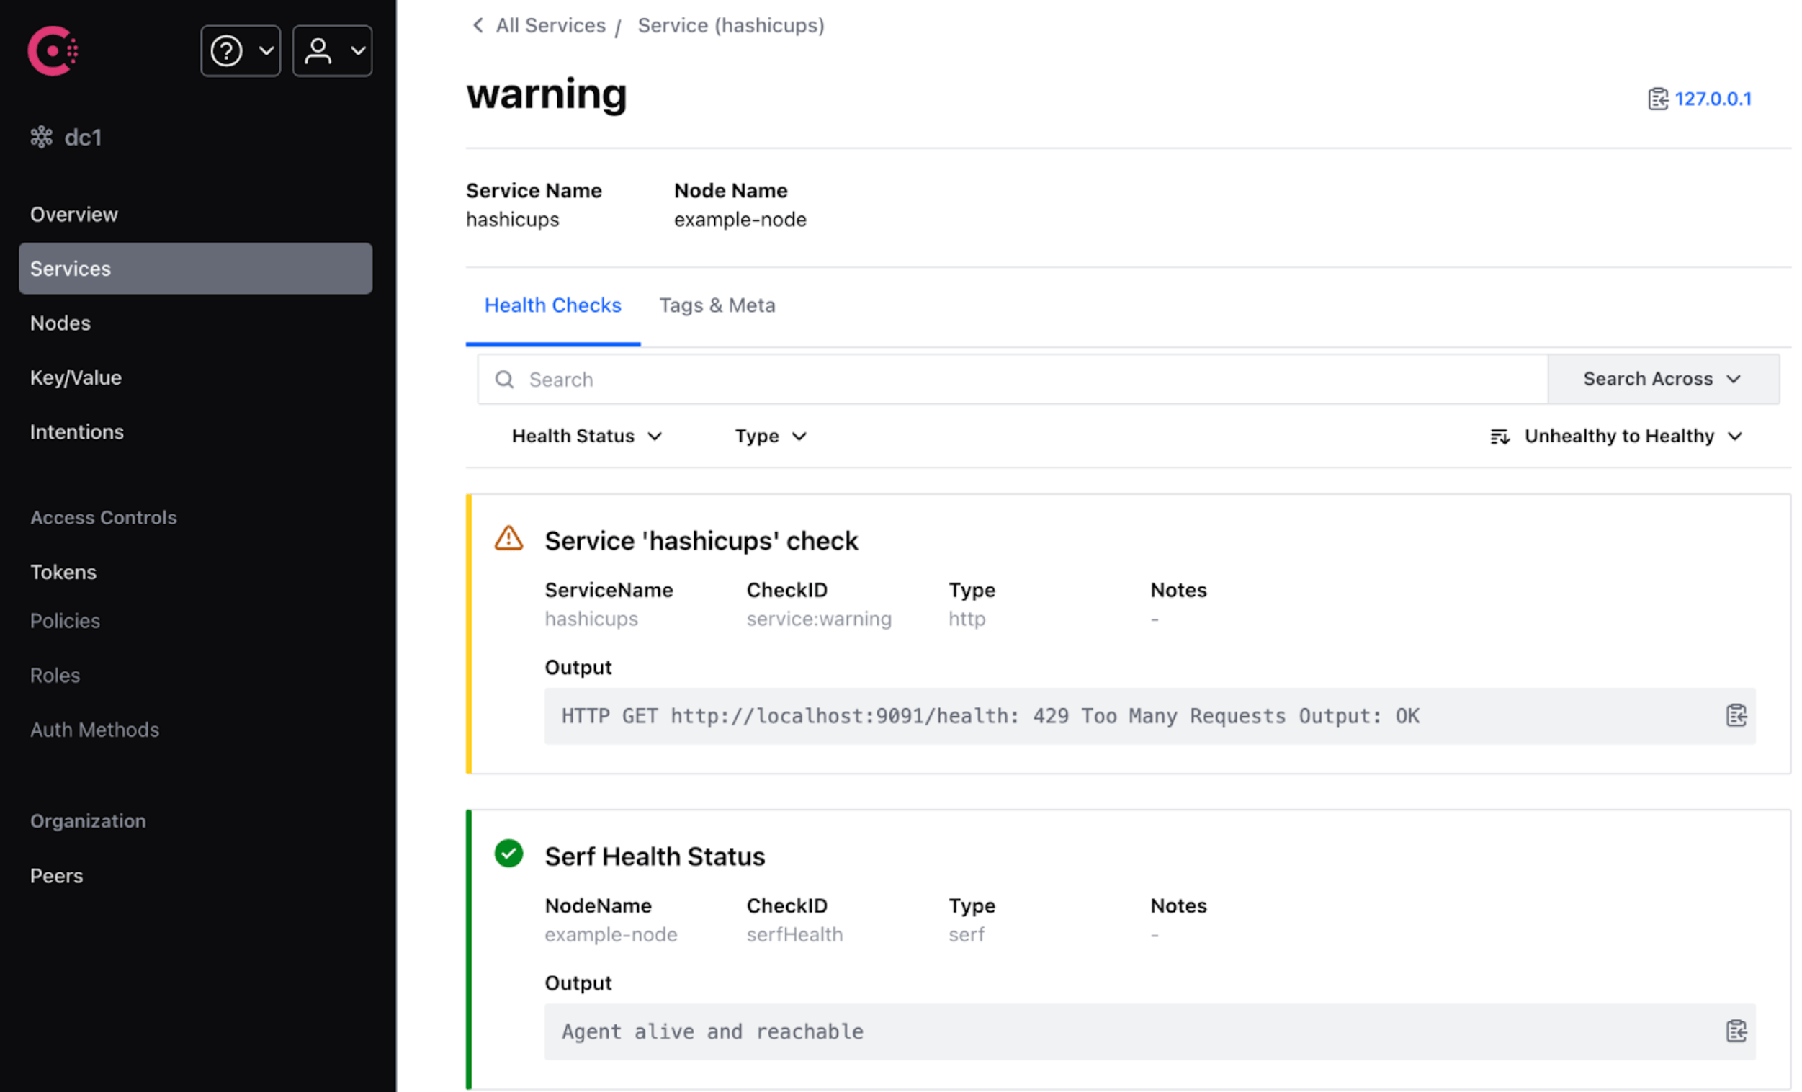The image size is (1802, 1092).
Task: Copy the 127.0.0.1 address clipboard icon
Action: point(1657,99)
